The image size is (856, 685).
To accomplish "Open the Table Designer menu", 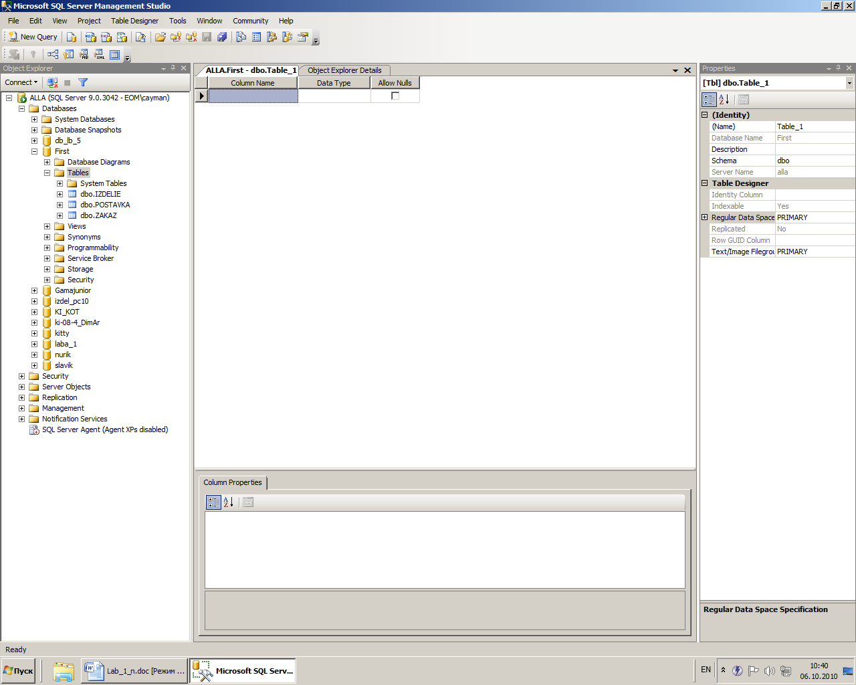I will (x=134, y=21).
